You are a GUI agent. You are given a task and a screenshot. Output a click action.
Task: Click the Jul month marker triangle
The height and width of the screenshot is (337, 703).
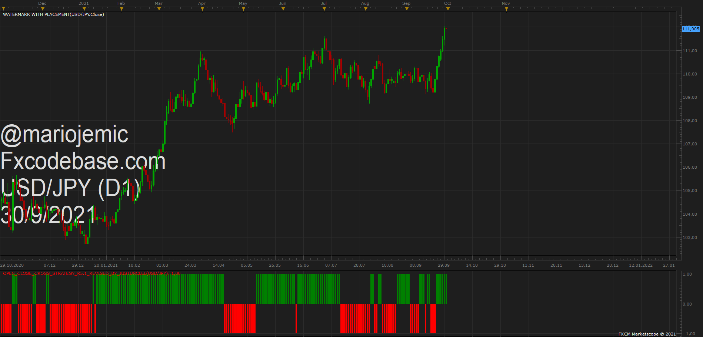[324, 9]
